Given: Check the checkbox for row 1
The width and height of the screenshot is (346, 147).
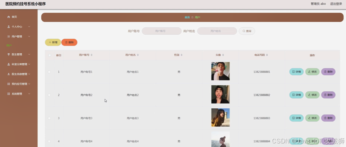Looking at the screenshot, I should click(x=50, y=72).
